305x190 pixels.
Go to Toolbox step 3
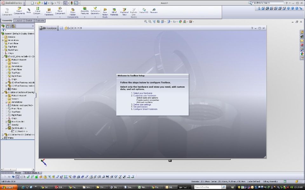(x=75, y=28)
